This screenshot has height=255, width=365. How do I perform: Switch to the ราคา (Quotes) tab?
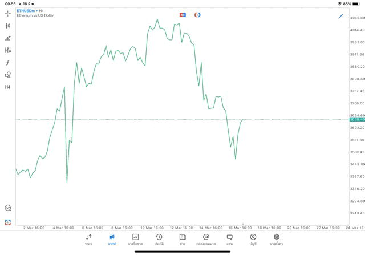88,240
